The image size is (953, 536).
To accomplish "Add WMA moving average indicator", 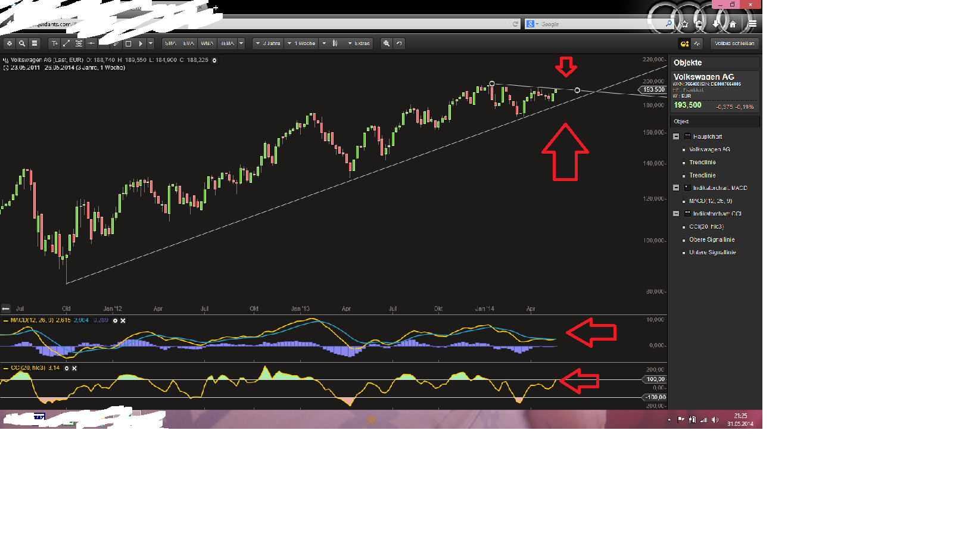I will pyautogui.click(x=207, y=43).
